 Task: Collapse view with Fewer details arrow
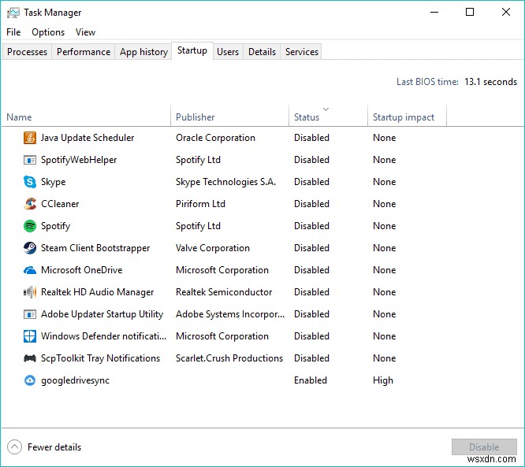[14, 447]
